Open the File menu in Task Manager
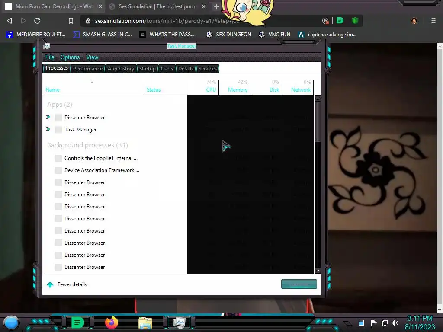 click(50, 57)
